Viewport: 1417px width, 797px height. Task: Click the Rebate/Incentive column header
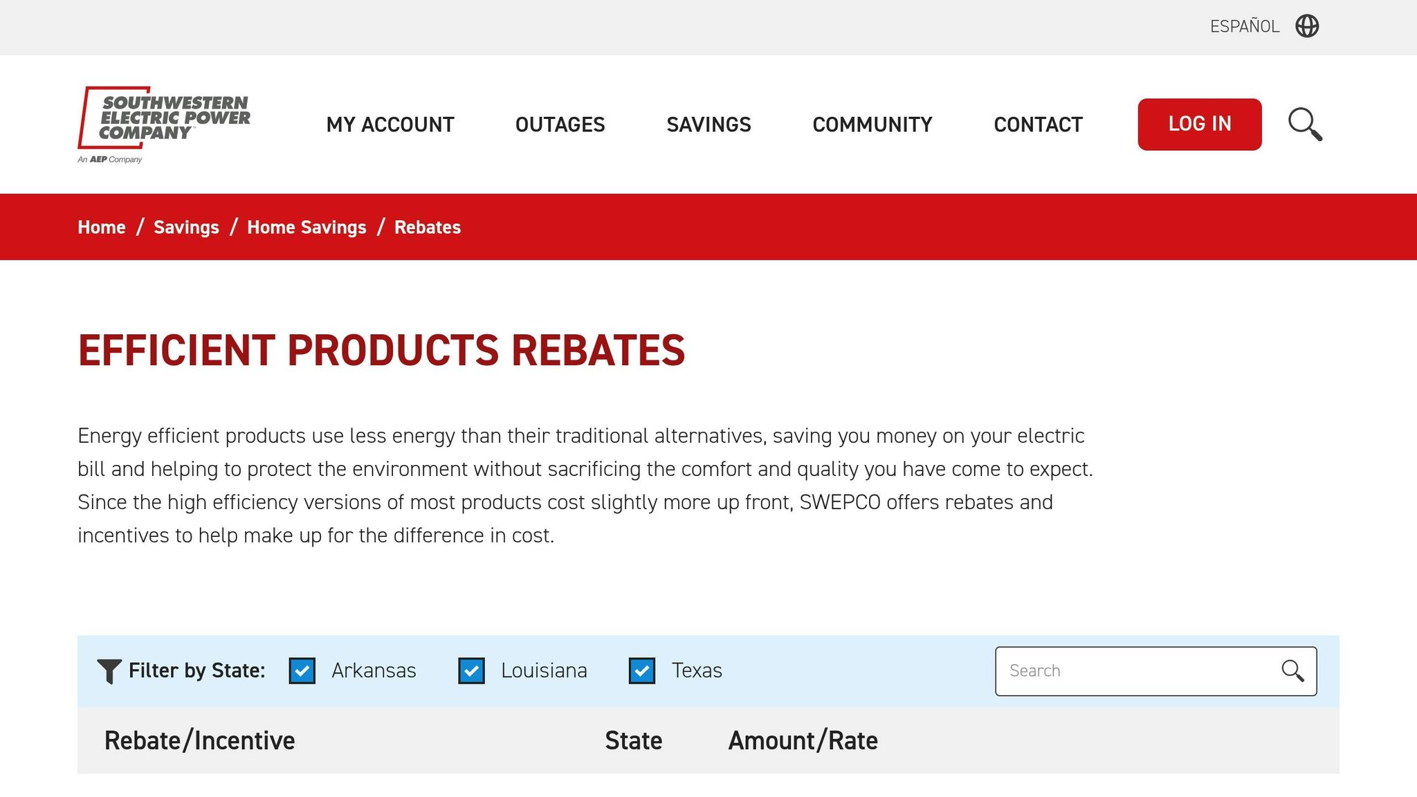[x=199, y=740]
